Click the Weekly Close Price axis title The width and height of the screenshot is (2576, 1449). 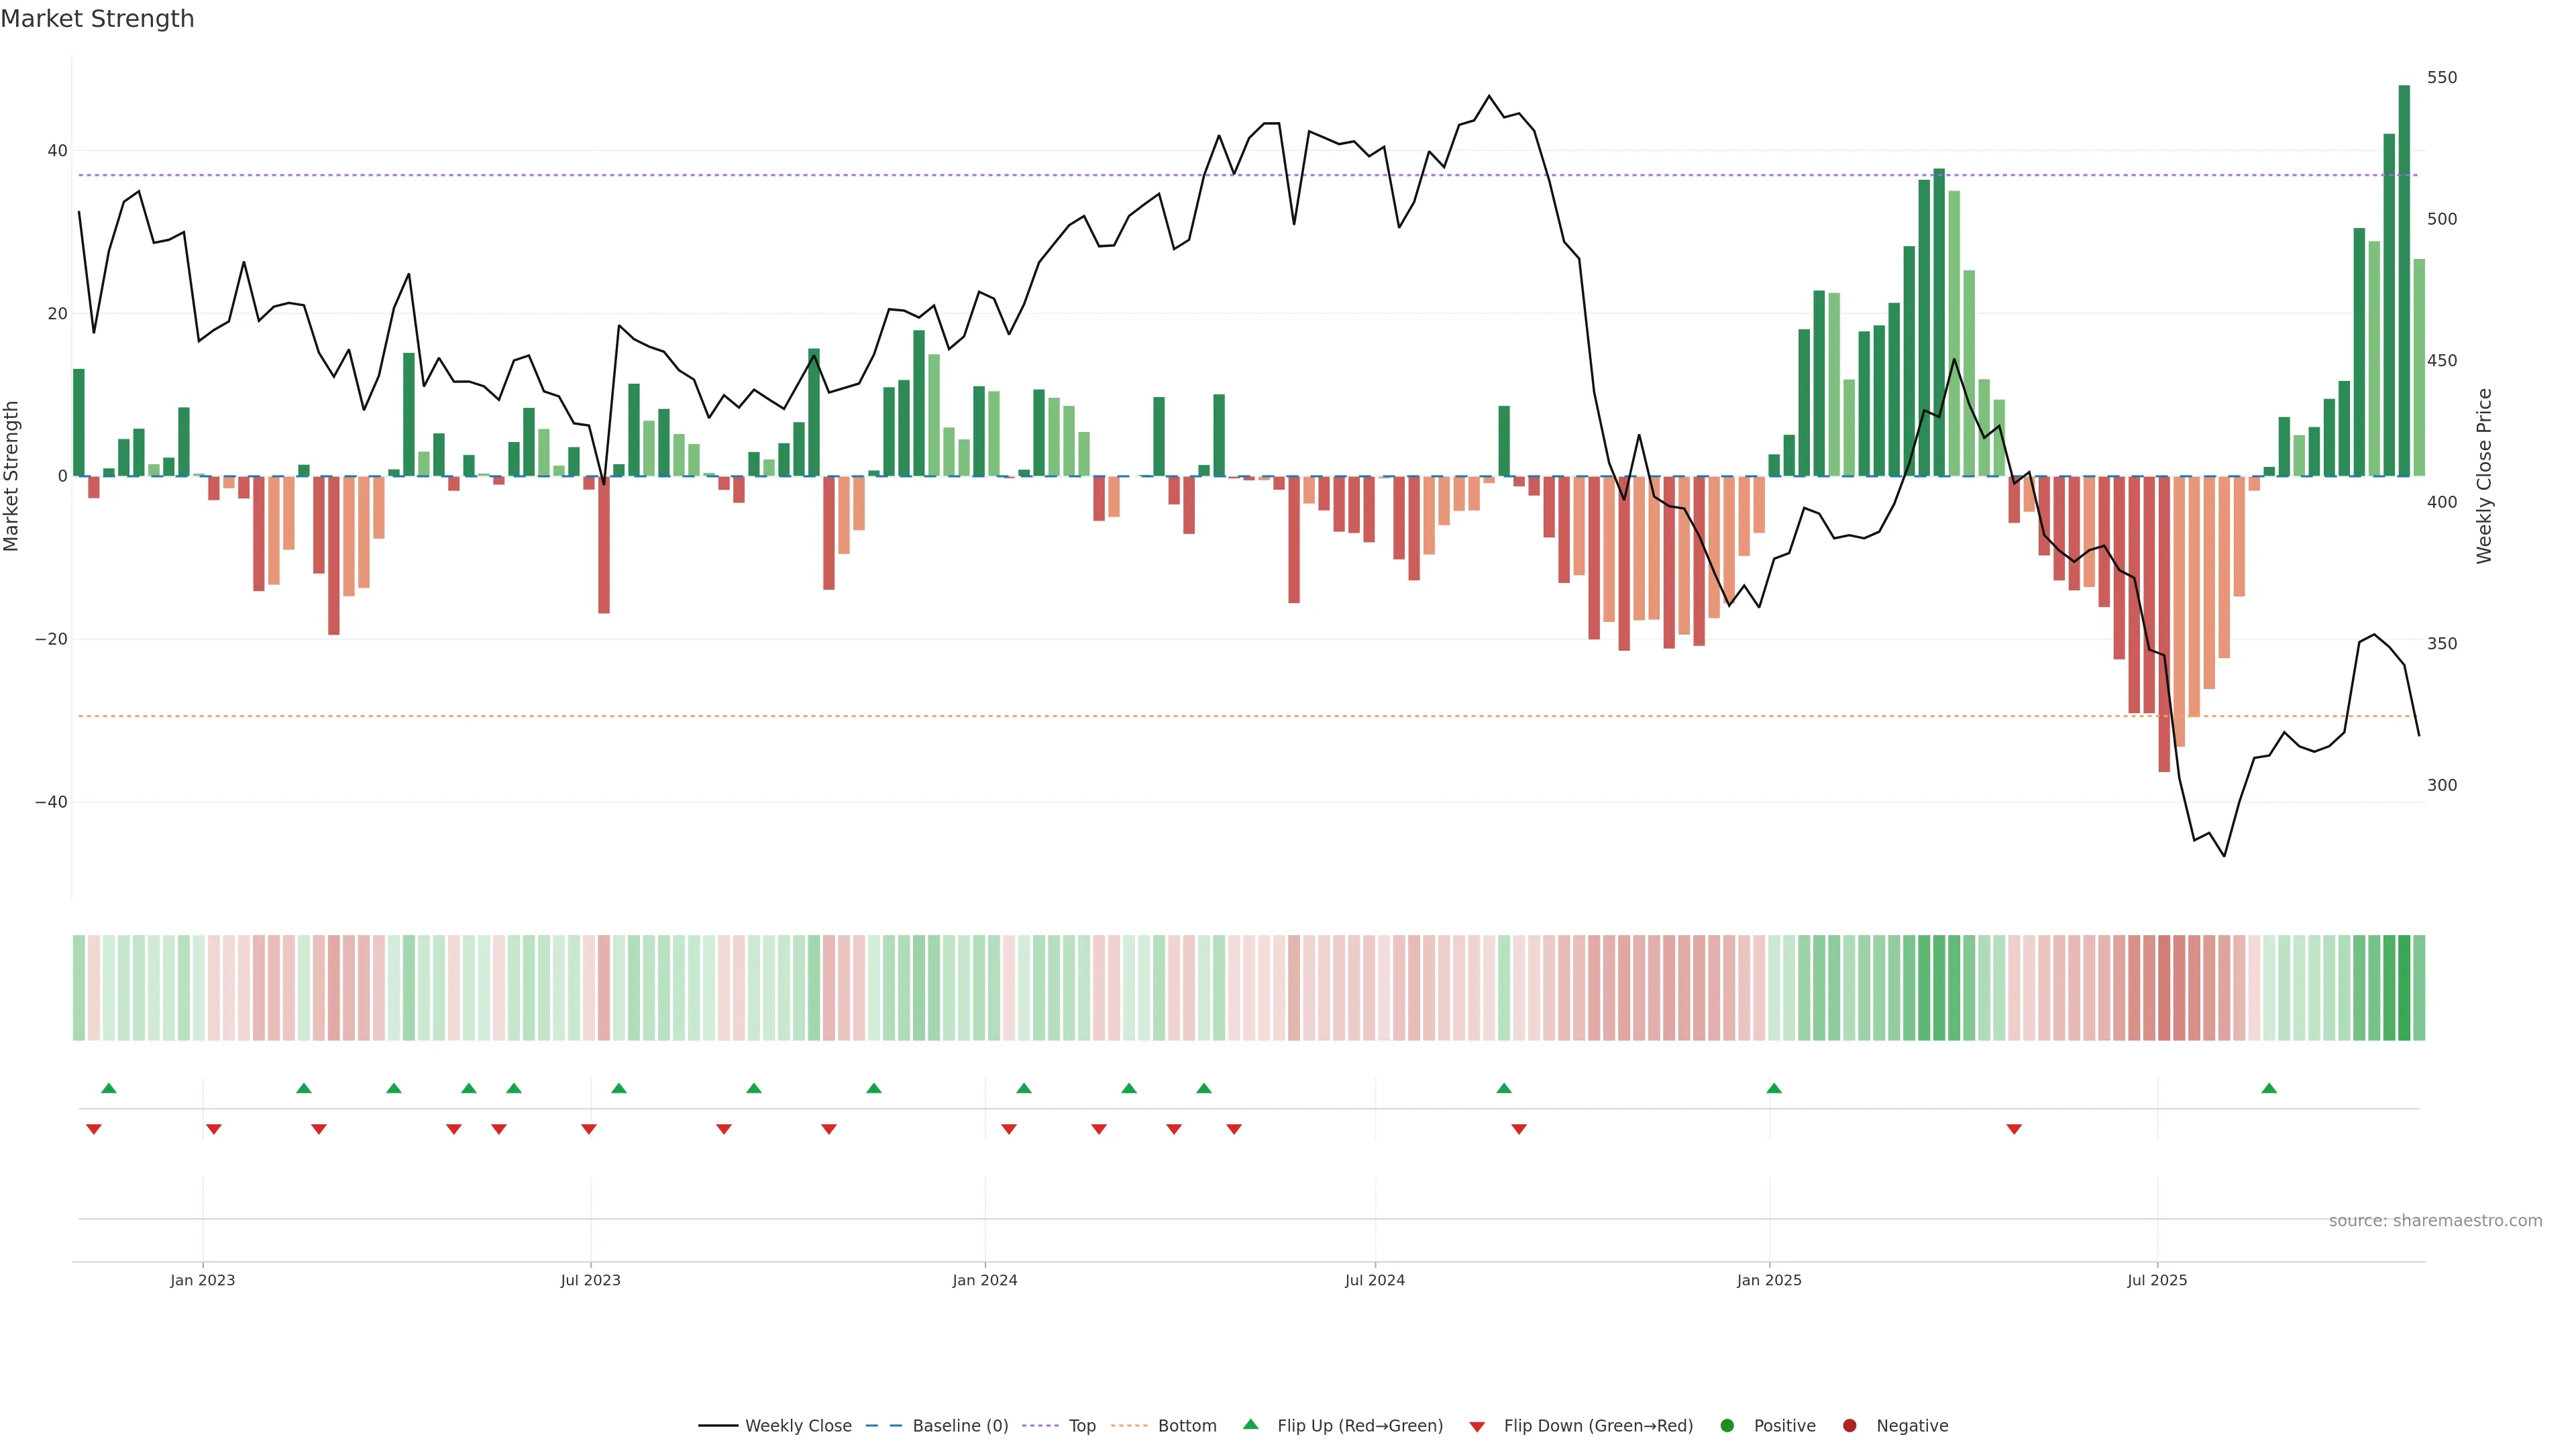coord(2484,476)
